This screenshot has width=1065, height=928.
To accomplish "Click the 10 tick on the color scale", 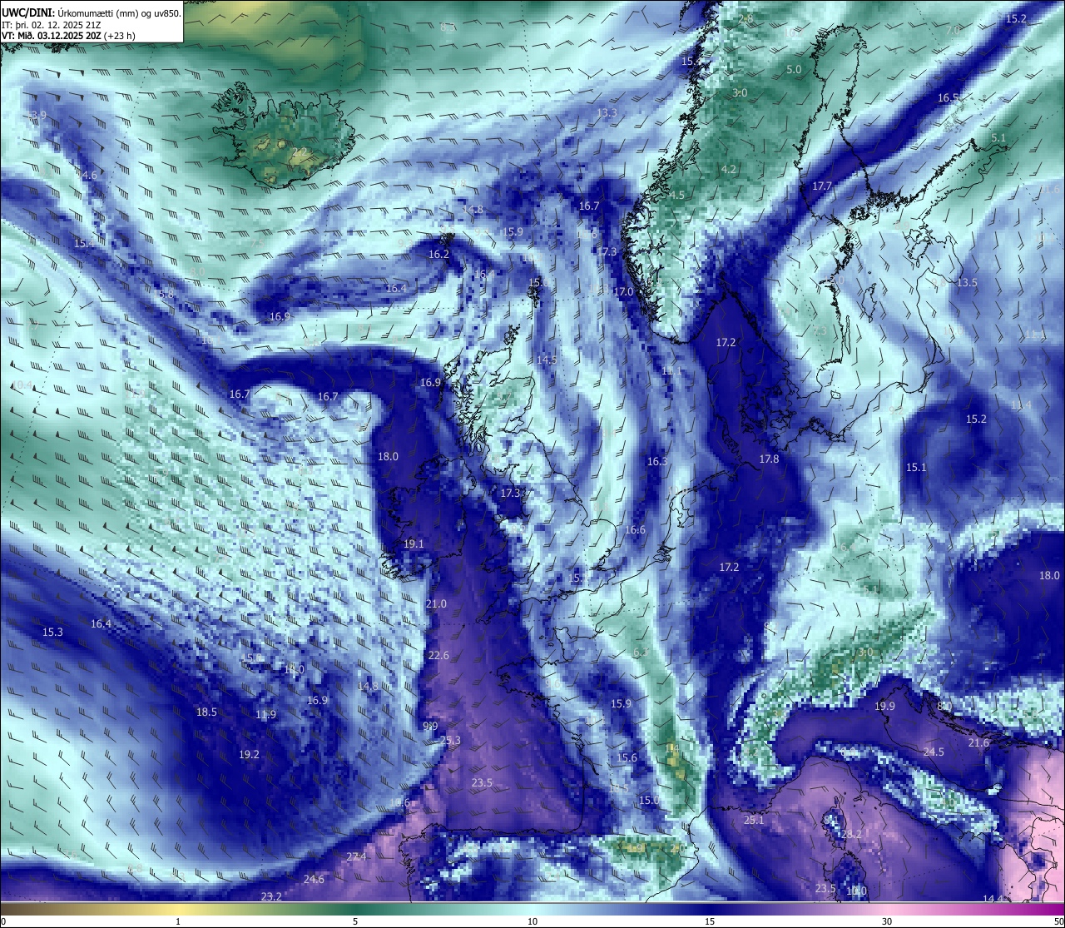I will pyautogui.click(x=532, y=921).
